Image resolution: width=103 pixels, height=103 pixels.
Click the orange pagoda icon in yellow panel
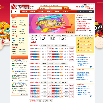click(78, 50)
